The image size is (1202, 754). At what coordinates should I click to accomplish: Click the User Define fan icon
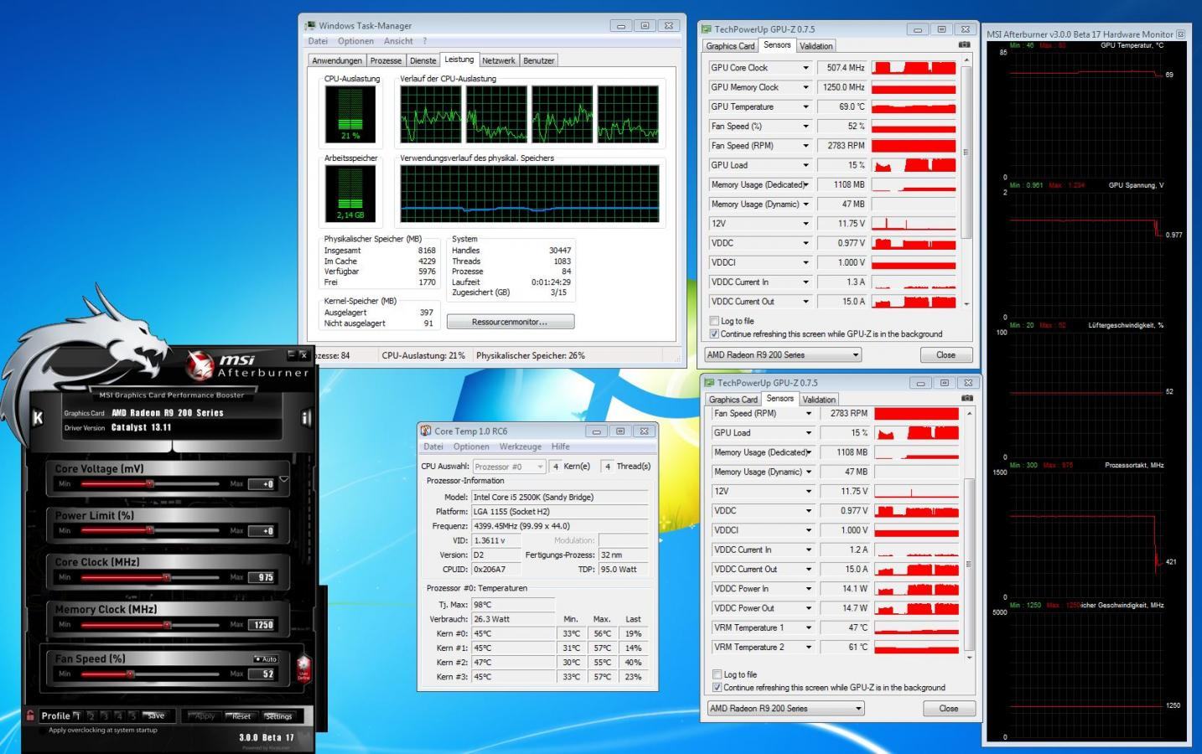pyautogui.click(x=303, y=669)
